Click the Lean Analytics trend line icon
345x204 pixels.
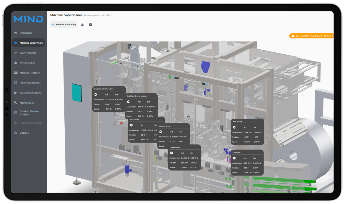coord(16,53)
